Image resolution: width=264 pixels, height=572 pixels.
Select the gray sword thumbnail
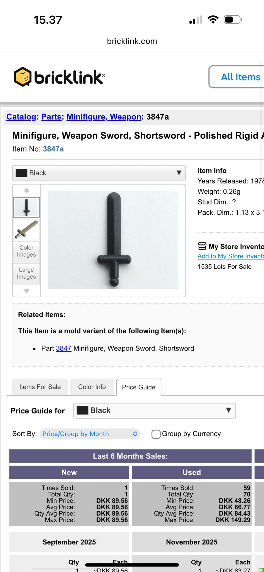tap(26, 230)
